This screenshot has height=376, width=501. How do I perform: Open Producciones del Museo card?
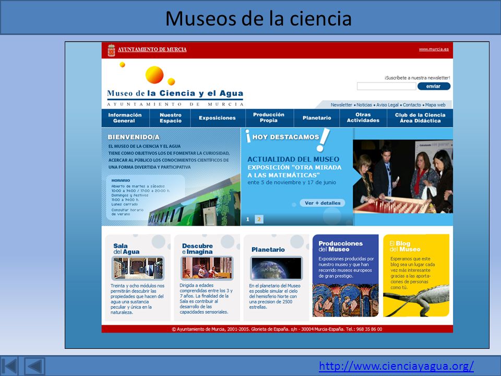(345, 276)
